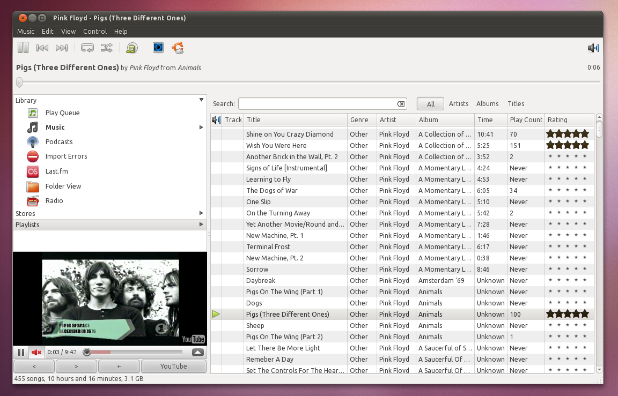Screen dimensions: 618x396
Task: Seek within the video progress bar
Action: 134,352
